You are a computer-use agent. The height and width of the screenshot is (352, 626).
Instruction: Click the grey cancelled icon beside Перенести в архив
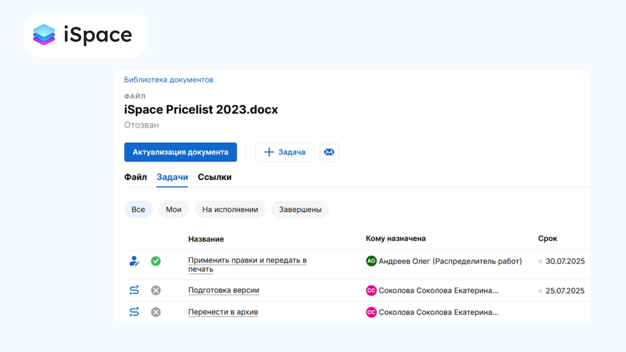click(156, 312)
